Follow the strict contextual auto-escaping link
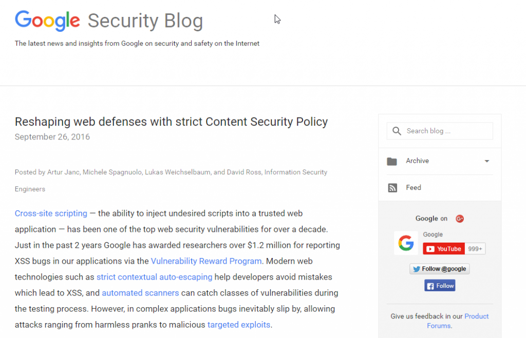Screen dimensions: 526x338 154,277
